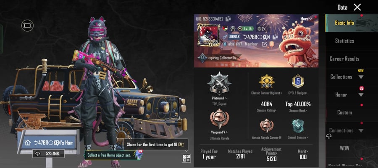Select the Custom tab
Screen dimensions: 378x168
[x=344, y=112]
